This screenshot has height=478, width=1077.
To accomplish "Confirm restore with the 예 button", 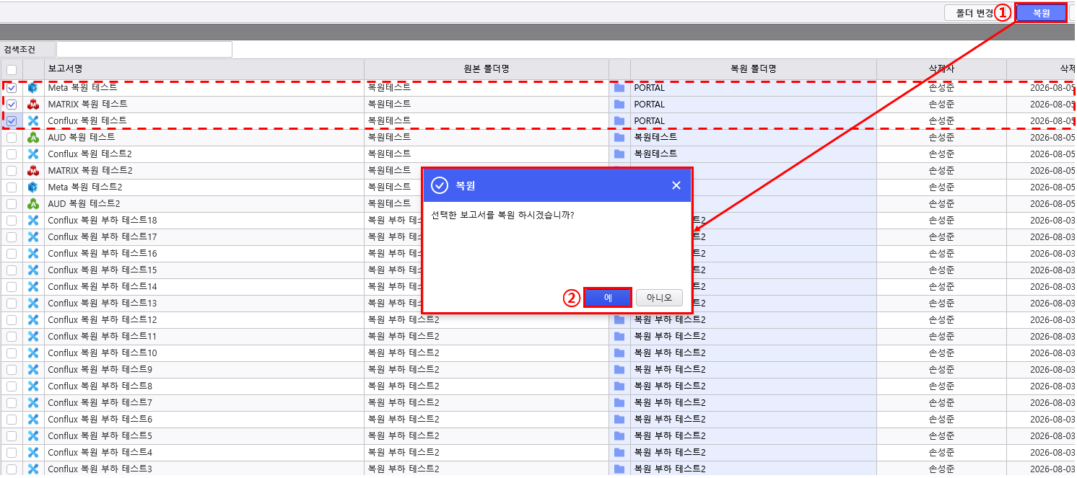I will (608, 298).
